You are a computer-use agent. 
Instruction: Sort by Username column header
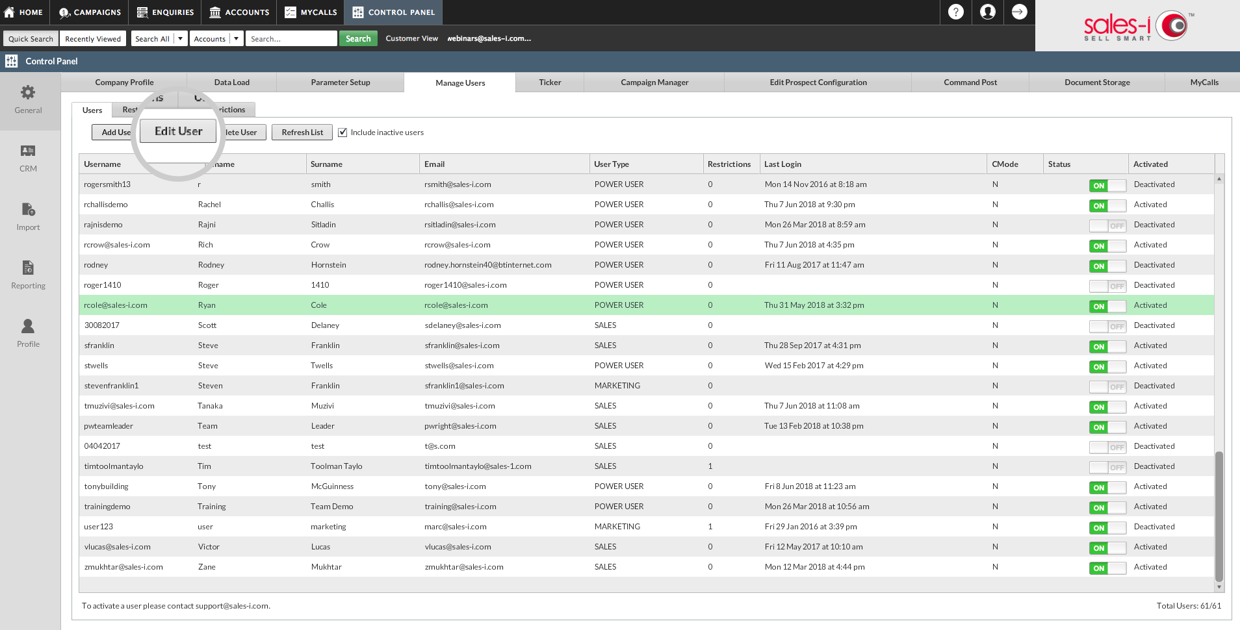pyautogui.click(x=102, y=164)
